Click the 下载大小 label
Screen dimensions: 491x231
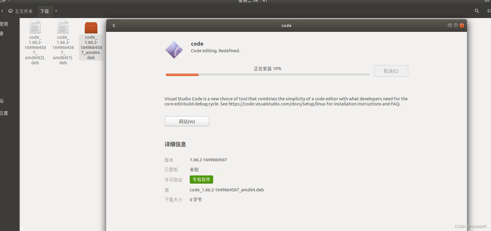click(173, 200)
